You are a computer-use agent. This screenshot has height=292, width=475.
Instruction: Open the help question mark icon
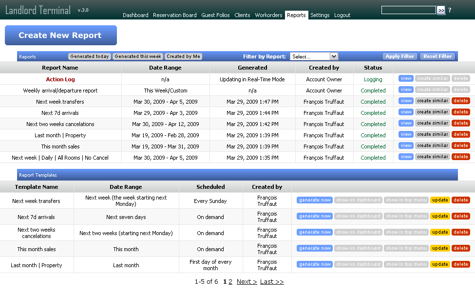449,10
